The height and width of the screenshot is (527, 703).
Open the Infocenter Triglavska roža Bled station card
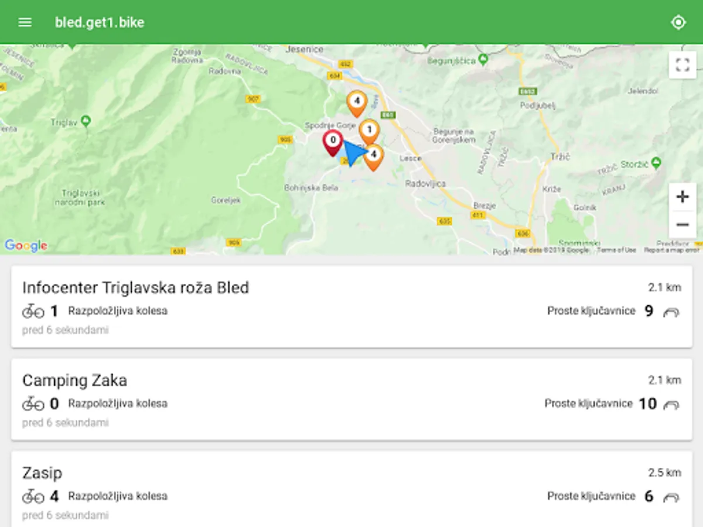click(351, 307)
